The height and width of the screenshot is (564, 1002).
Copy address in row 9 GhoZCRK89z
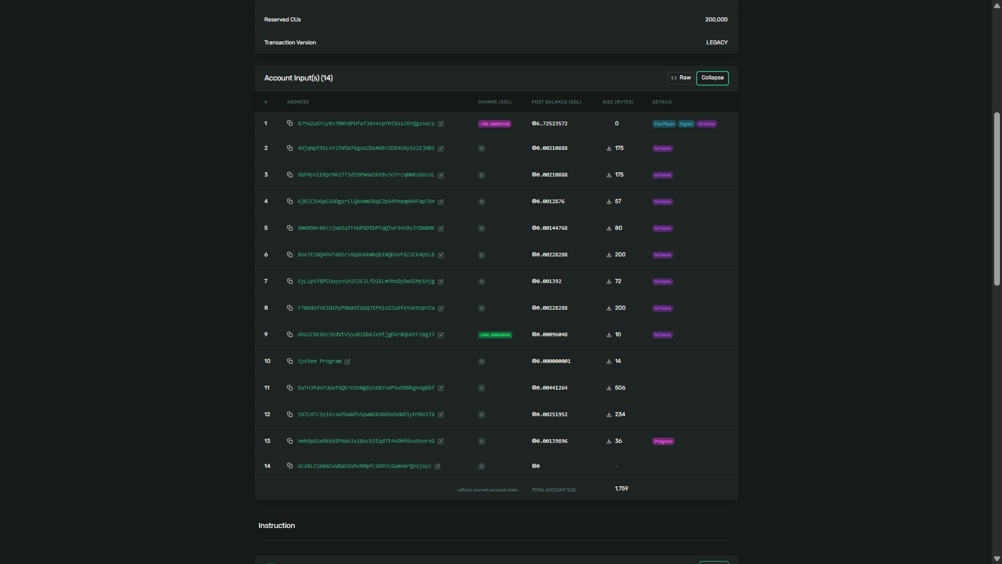click(x=290, y=335)
